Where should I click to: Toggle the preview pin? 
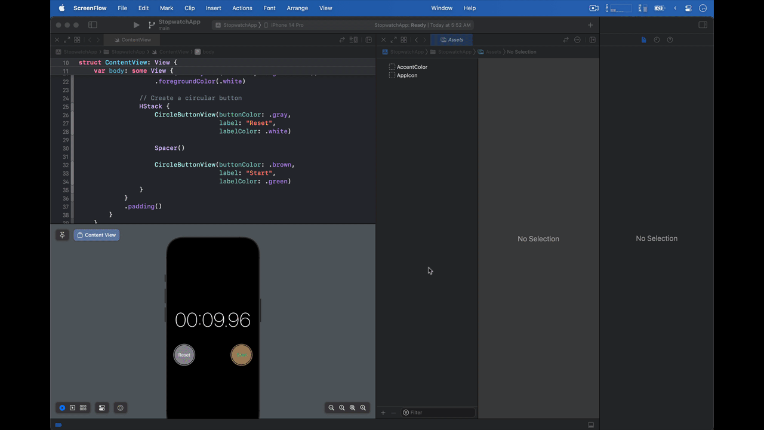62,235
